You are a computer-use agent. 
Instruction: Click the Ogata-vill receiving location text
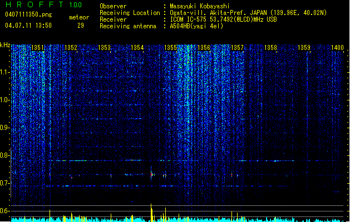[248, 13]
